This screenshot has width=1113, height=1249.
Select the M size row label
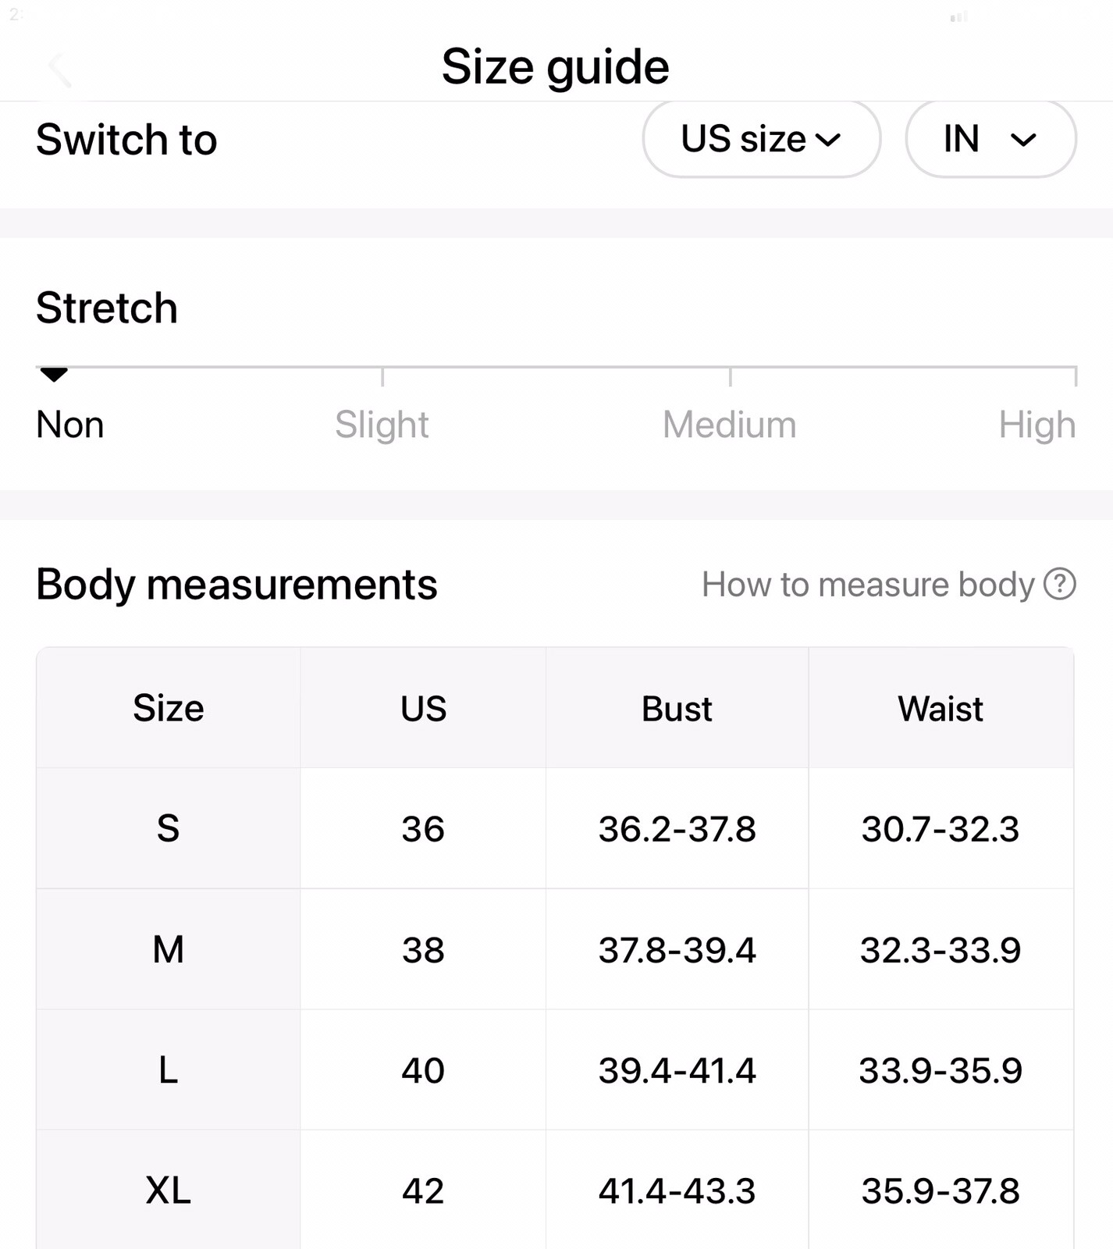tap(168, 949)
